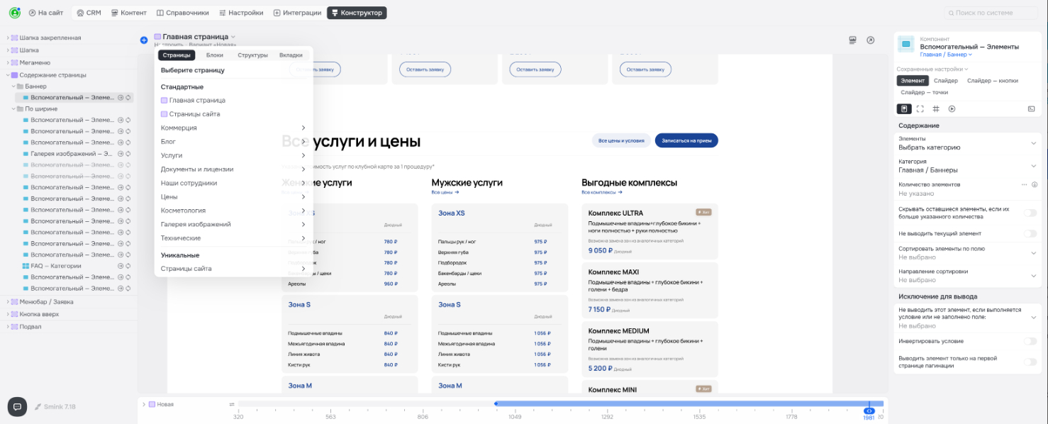Open the Направление сортировки dropdown
Viewport: 1048px width, 424px height.
[967, 276]
